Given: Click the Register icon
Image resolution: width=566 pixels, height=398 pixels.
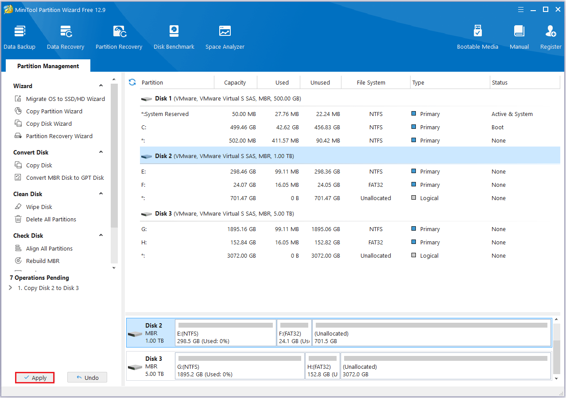Looking at the screenshot, I should pos(551,31).
